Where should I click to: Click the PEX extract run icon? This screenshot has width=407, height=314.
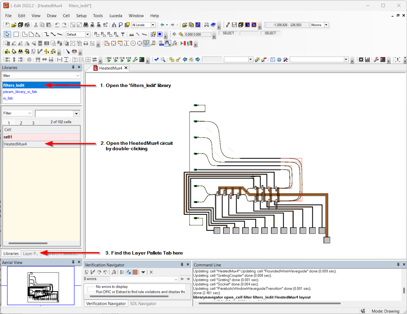(x=122, y=59)
